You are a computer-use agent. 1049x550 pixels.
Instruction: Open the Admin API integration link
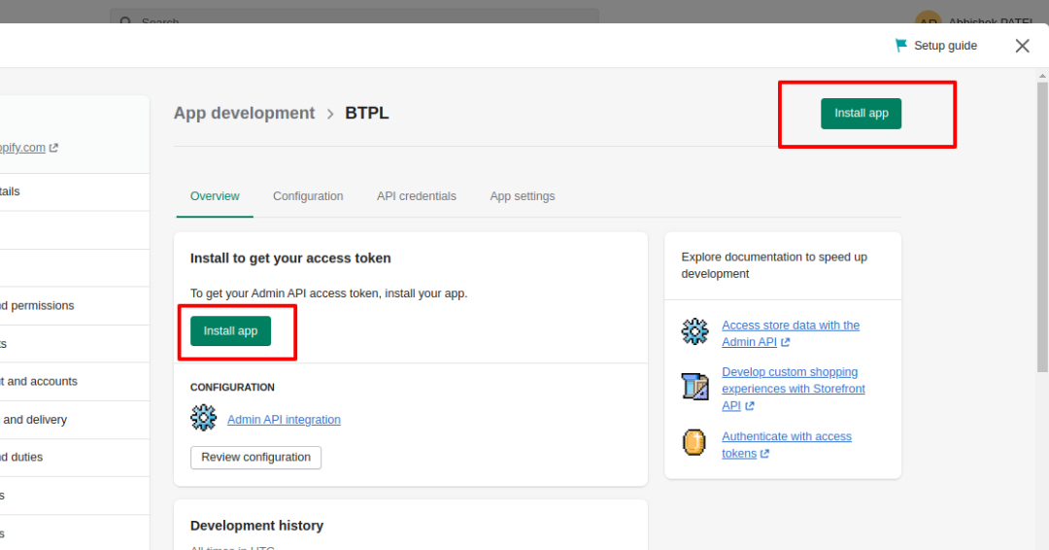[284, 420]
